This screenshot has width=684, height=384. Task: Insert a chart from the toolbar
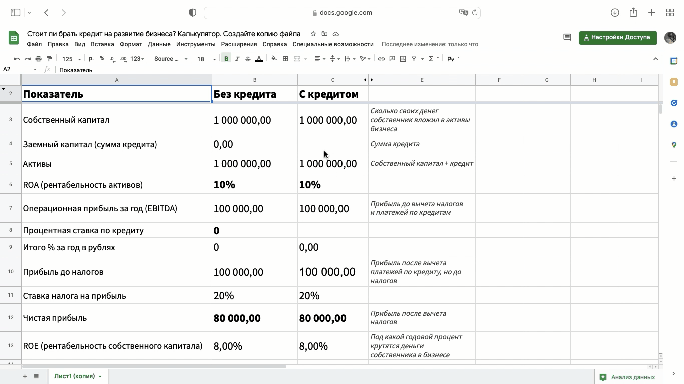pos(403,59)
